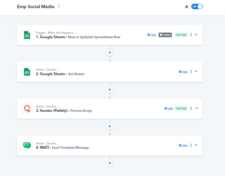Add a step after Get Row(s) action
Image resolution: width=225 pixels, height=176 pixels.
(110, 90)
